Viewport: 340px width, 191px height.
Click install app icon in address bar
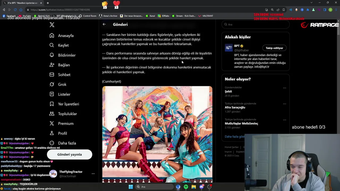pyautogui.click(x=267, y=10)
